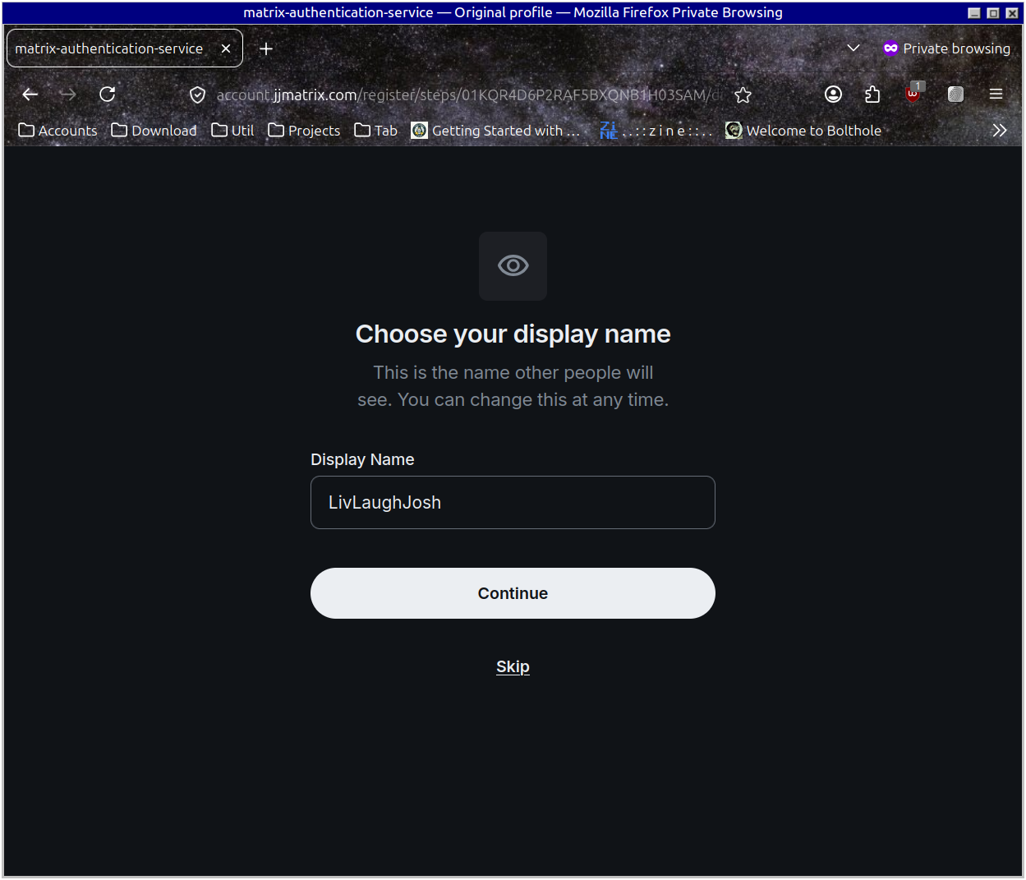The height and width of the screenshot is (880, 1026).
Task: Click the gray extension icon beside uBlock
Action: pos(955,94)
